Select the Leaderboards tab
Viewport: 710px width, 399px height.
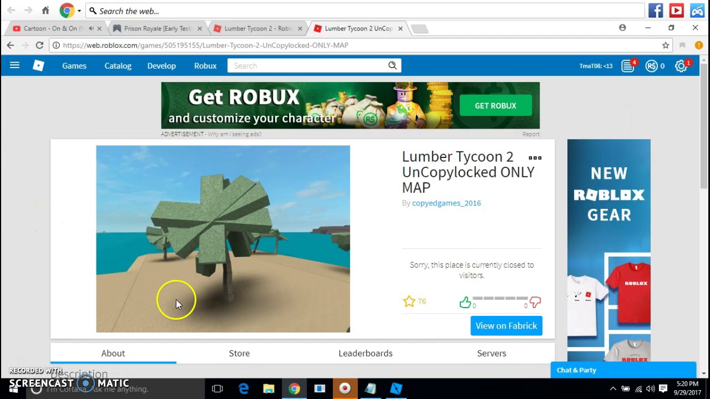point(366,353)
